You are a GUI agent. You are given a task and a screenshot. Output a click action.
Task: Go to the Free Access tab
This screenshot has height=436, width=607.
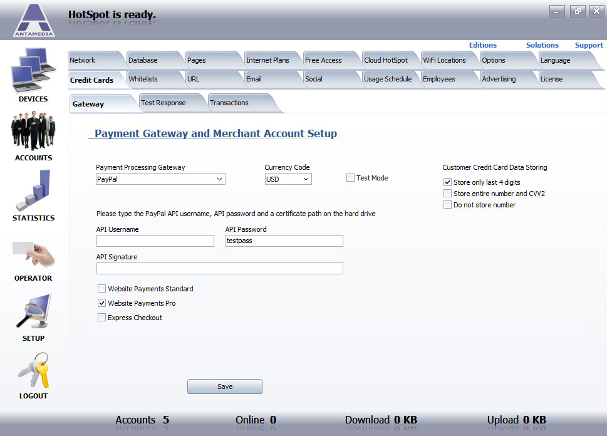coord(331,60)
